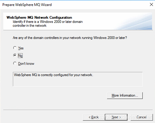Click the domain controllers question text
The image size is (155, 123).
(x=70, y=38)
